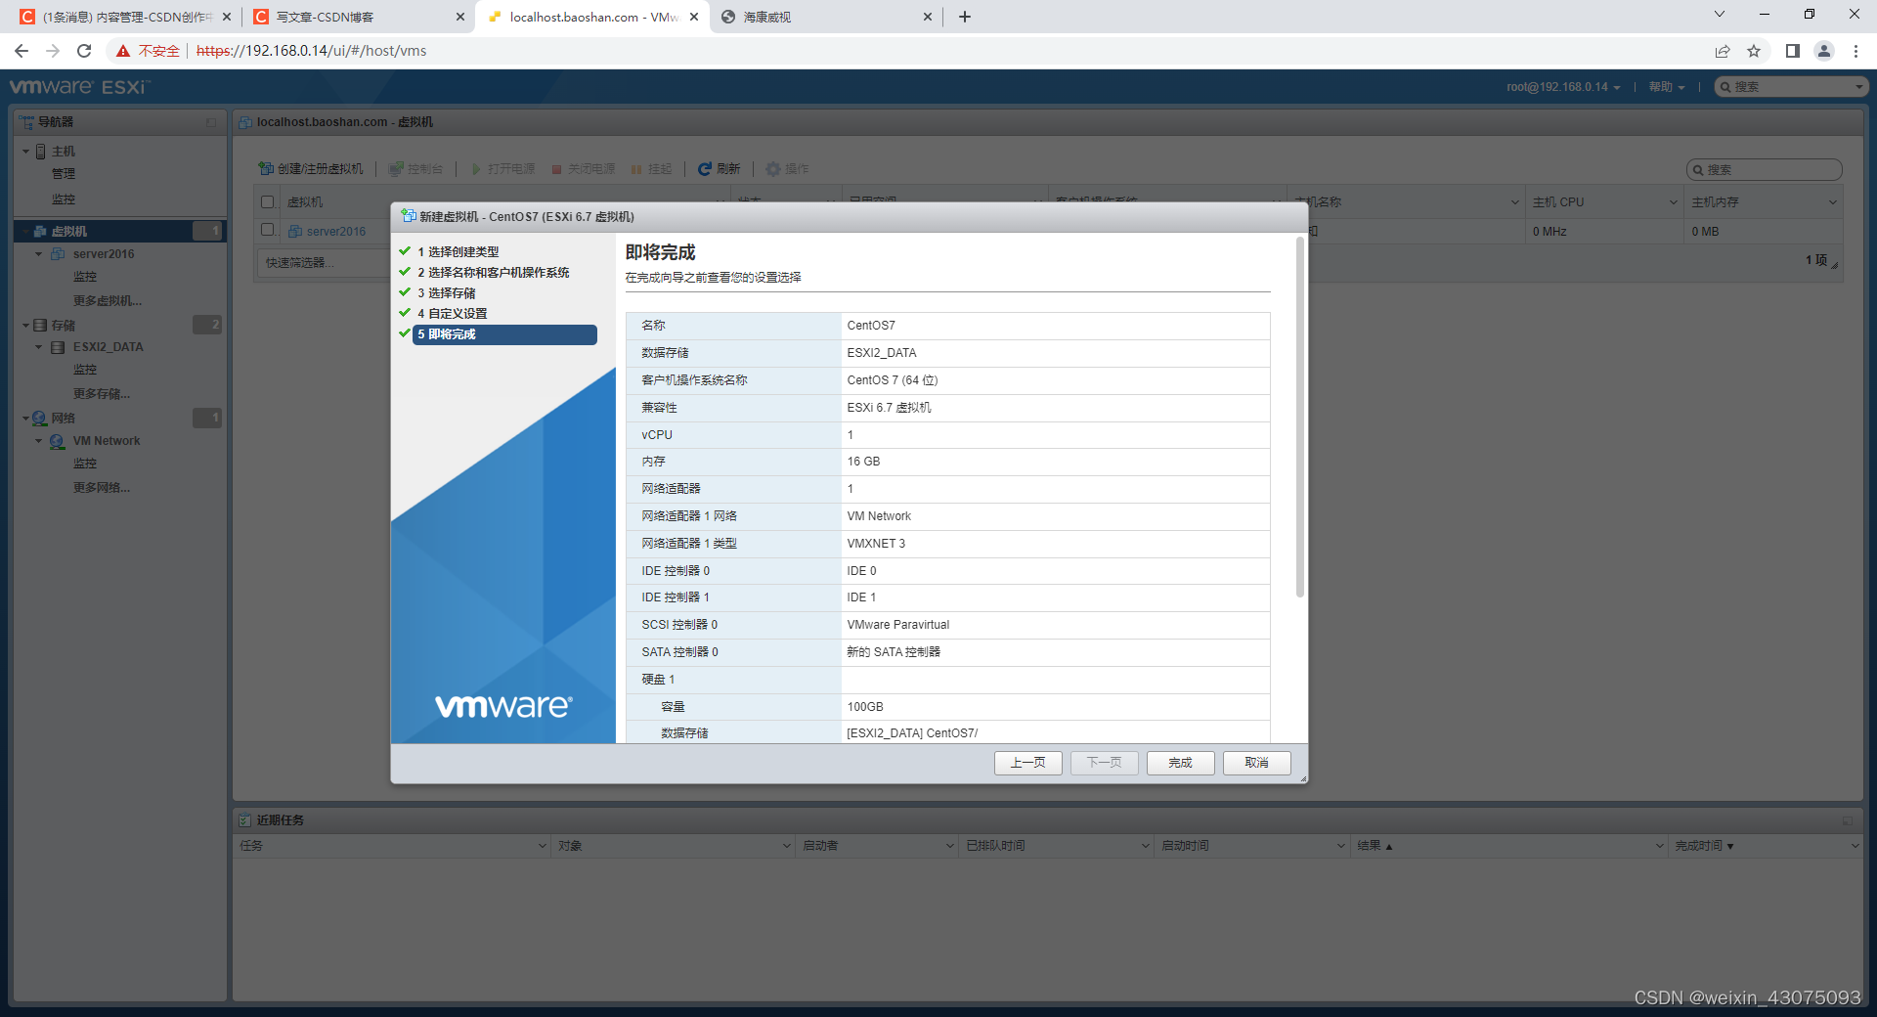Click the 打开电源 power on icon
1877x1017 pixels.
[476, 169]
